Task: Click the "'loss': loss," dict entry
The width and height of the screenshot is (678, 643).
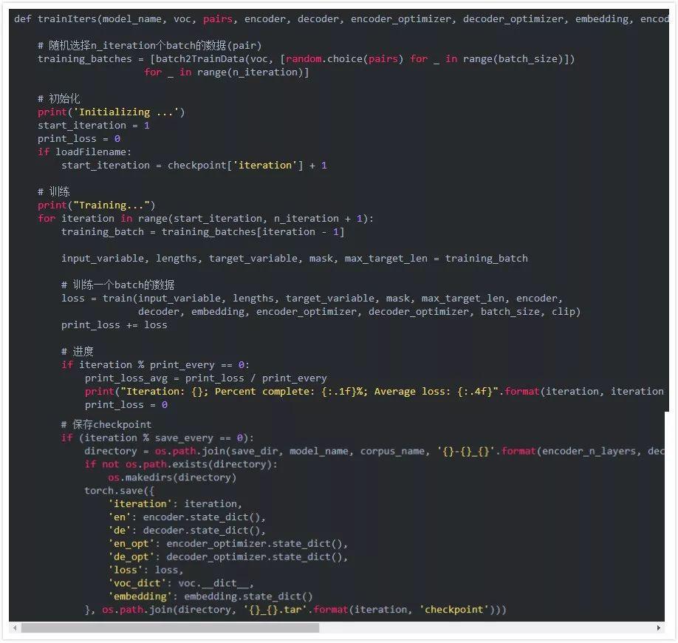Action: click(x=146, y=570)
